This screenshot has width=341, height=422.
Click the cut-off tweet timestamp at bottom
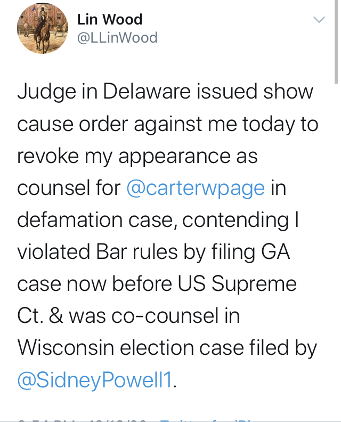82,420
